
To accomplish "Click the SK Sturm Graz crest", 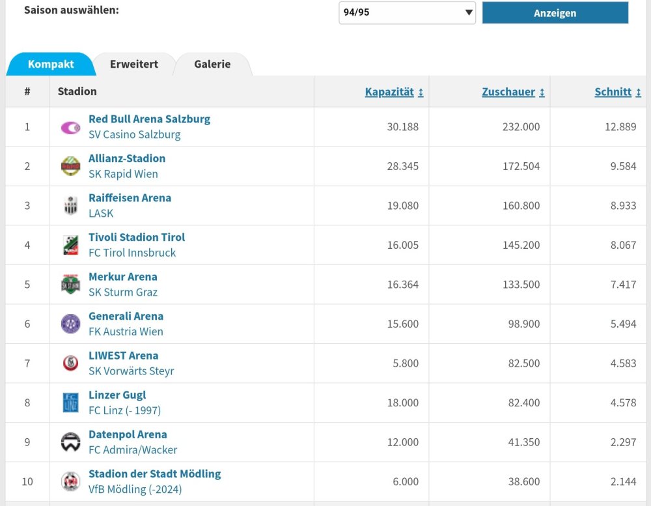I will [70, 285].
